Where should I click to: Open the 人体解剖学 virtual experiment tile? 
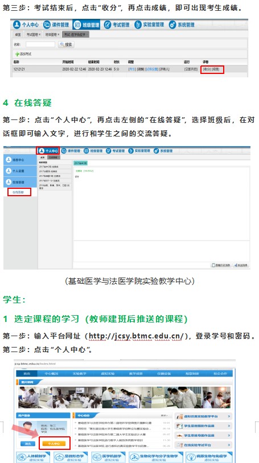(33, 457)
